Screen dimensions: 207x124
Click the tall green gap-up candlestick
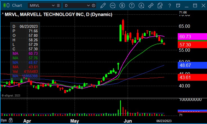pos(120,33)
